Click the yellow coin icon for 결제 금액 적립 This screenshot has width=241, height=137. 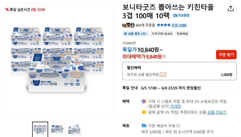[144, 112]
